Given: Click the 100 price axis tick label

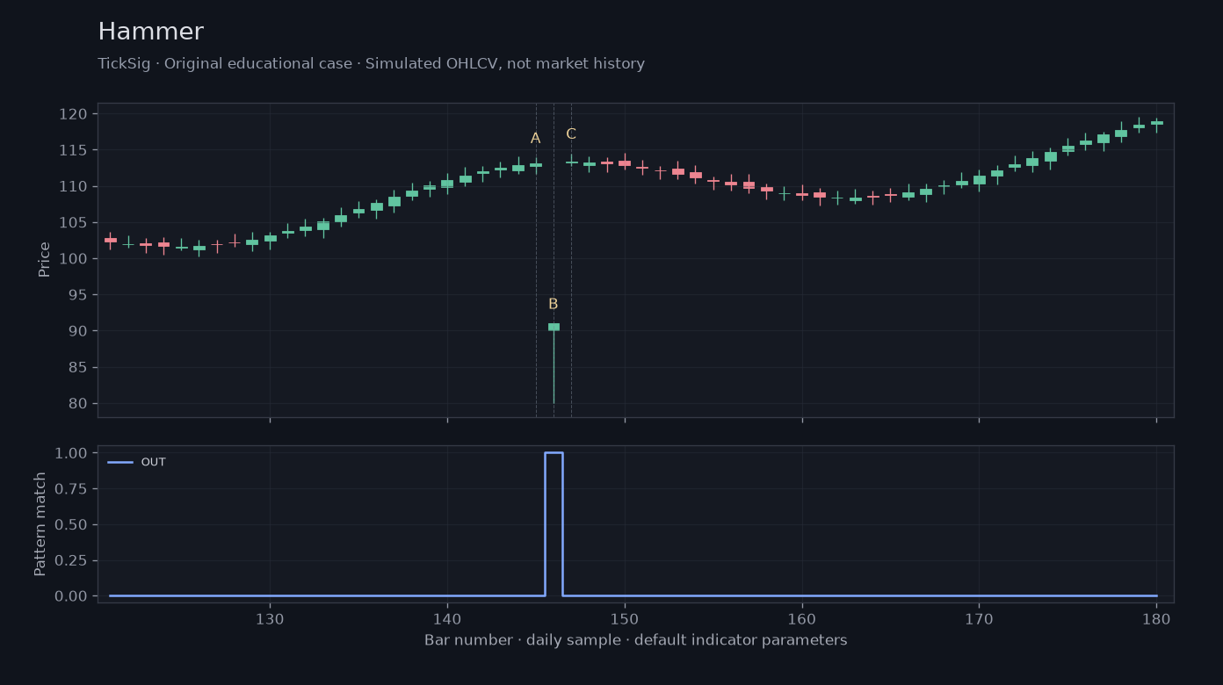Looking at the screenshot, I should pyautogui.click(x=74, y=259).
